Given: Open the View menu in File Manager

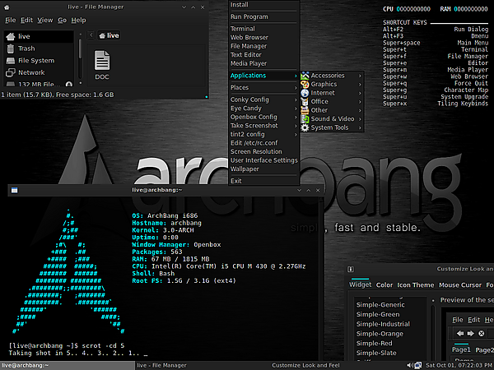Looking at the screenshot, I should [x=44, y=19].
